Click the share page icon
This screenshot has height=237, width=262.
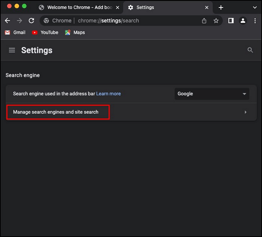pyautogui.click(x=204, y=21)
